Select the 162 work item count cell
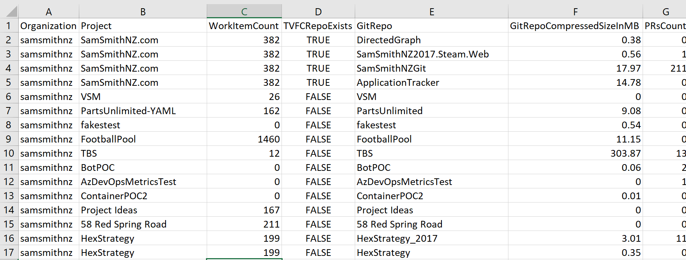Viewport: 686px width, 260px height. tap(244, 111)
